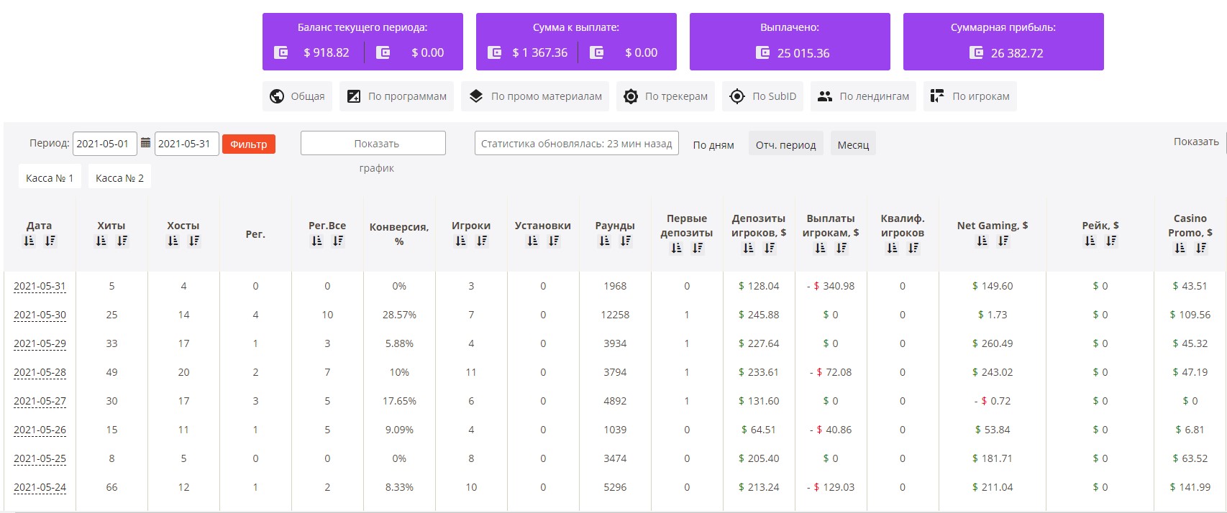Viewport: 1227px width, 513px height.
Task: Sort Рег.Все column ascending
Action: 316,241
